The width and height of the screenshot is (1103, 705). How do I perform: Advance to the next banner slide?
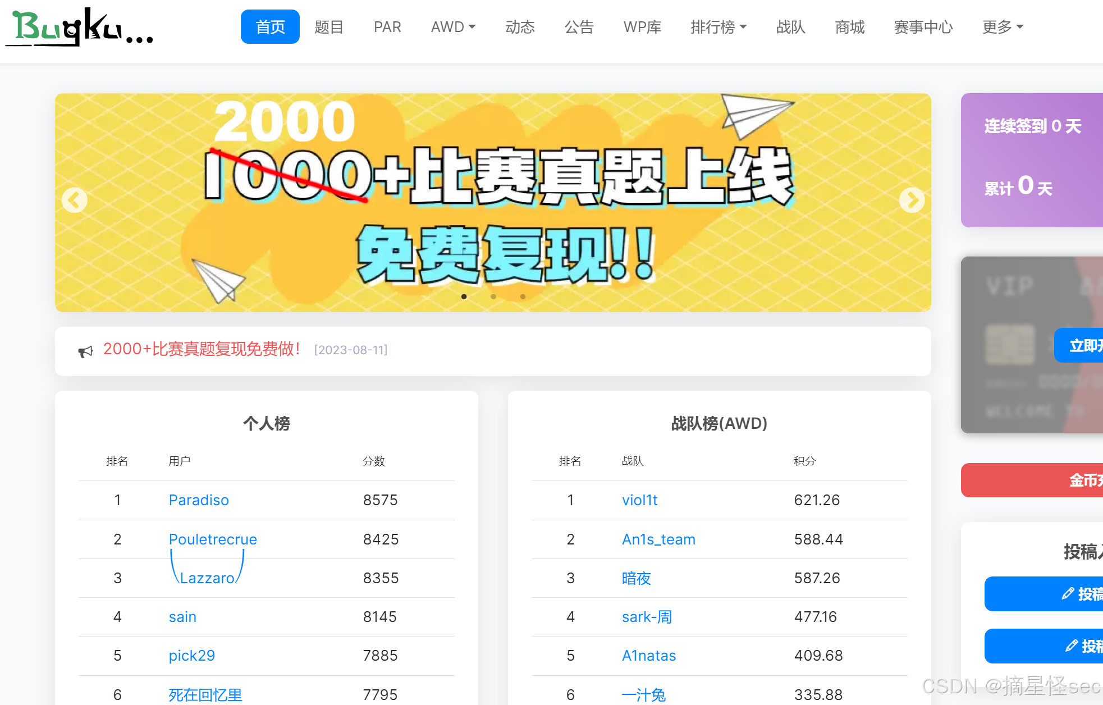click(x=912, y=200)
